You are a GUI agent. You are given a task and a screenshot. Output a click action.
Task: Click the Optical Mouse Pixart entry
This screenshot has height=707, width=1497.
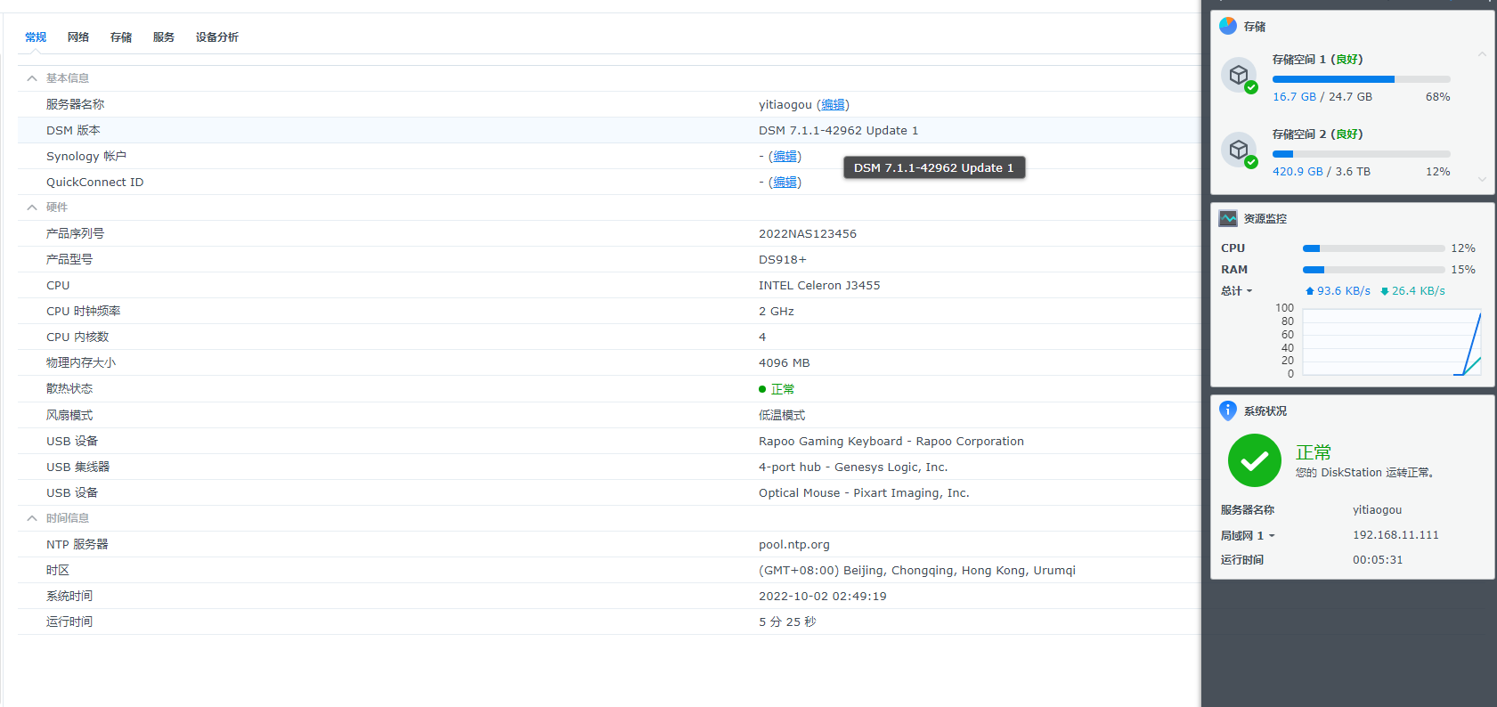[x=864, y=492]
